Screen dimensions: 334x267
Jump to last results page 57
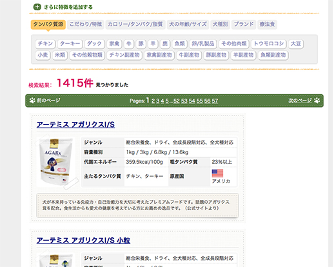pos(215,101)
